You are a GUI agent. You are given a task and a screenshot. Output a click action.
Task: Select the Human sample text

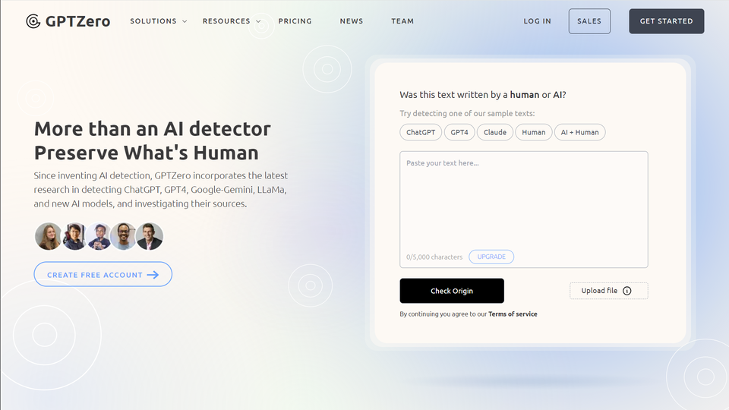coord(533,132)
